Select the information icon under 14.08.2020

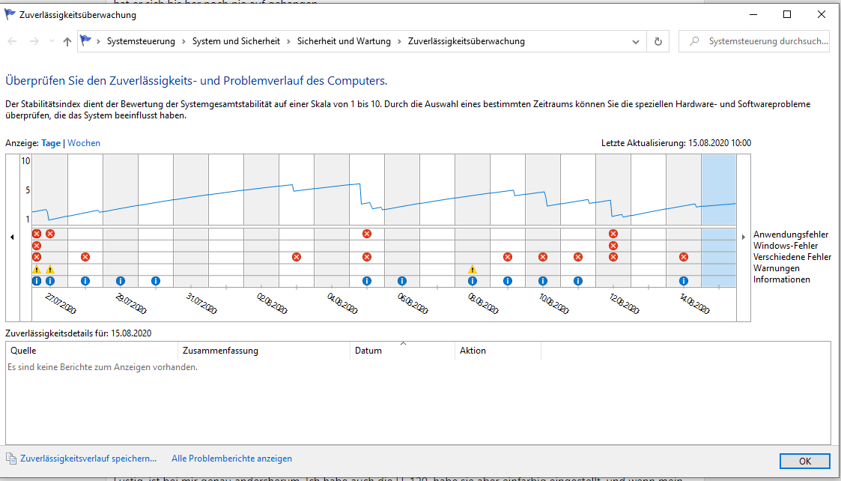tap(683, 281)
